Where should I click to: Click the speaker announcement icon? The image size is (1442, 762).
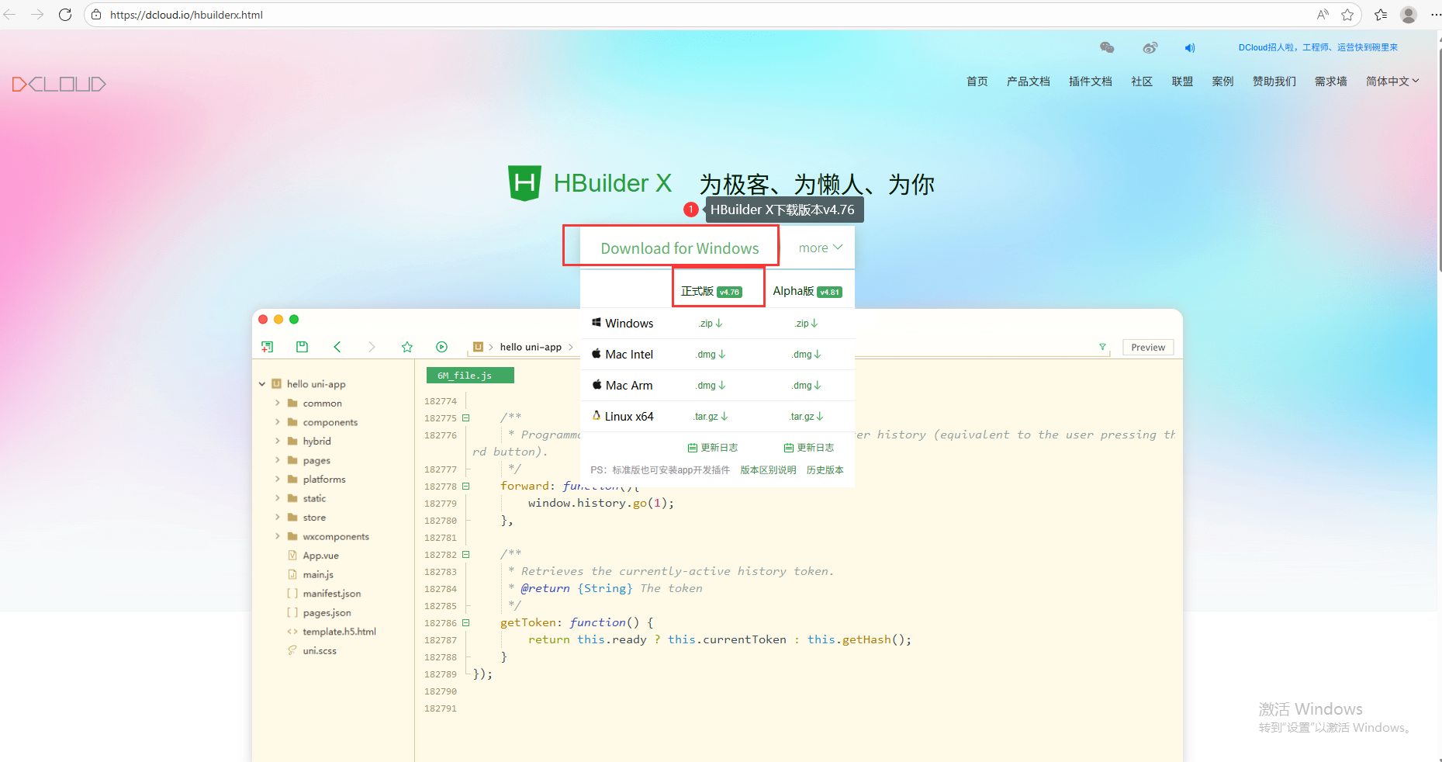[1190, 48]
